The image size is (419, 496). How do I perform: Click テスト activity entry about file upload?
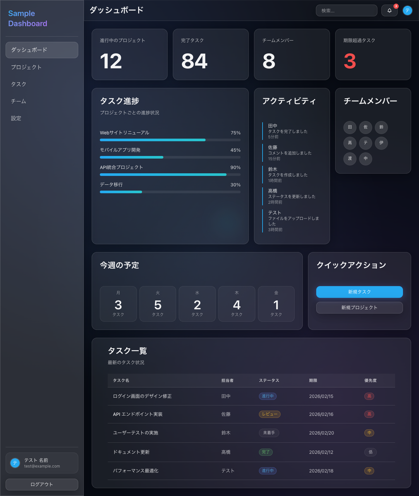click(x=292, y=221)
